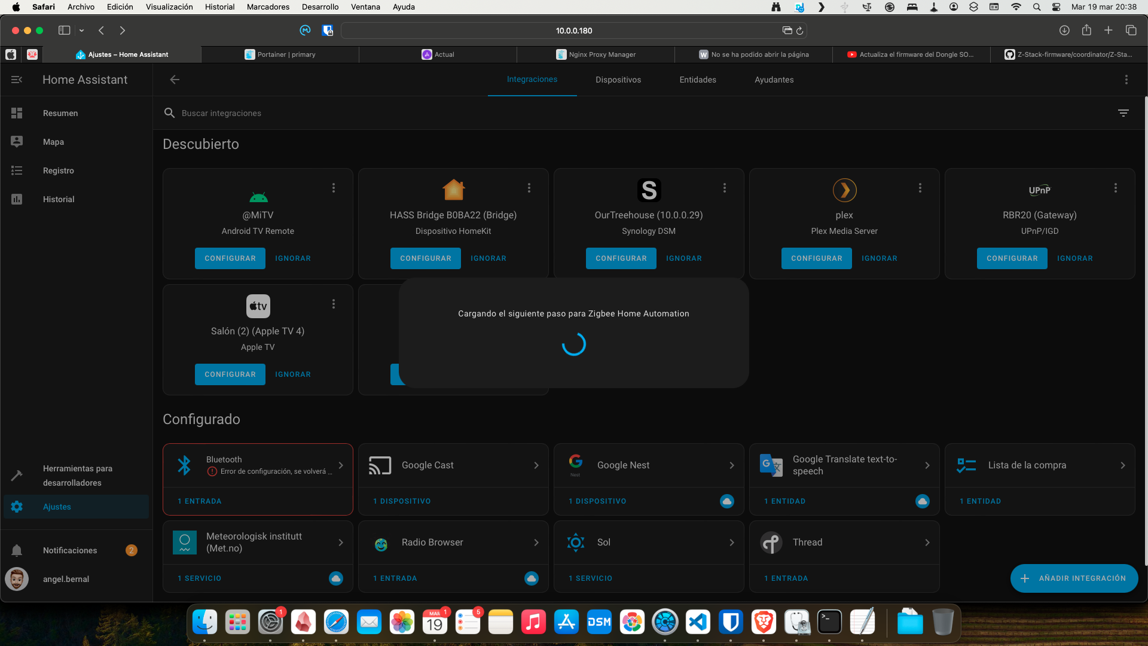
Task: Open three-dot menu on plex card
Action: 920,188
